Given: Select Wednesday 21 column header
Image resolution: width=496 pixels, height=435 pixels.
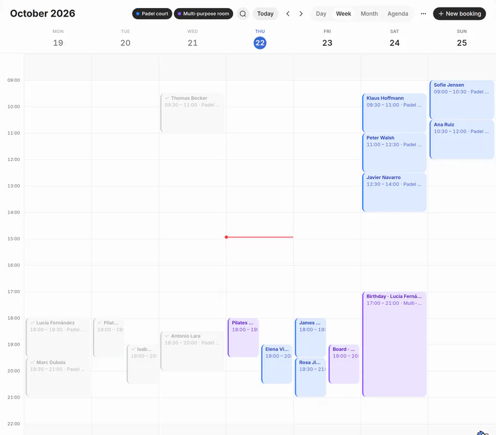Looking at the screenshot, I should [x=193, y=39].
